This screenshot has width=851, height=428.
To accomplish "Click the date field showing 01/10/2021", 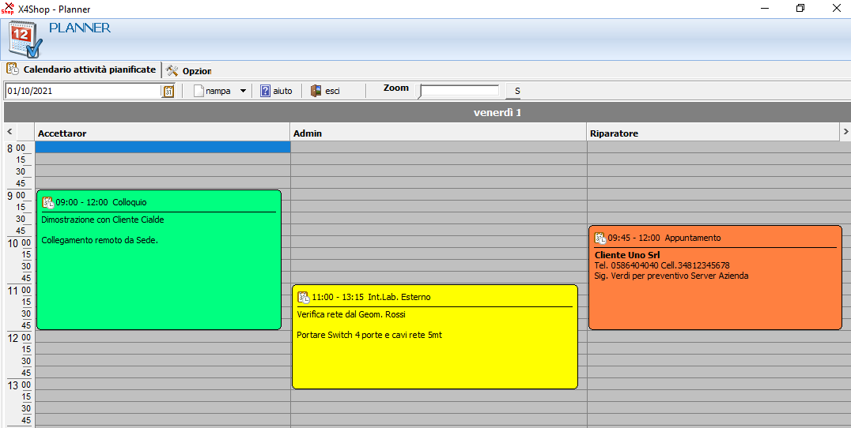I will [x=82, y=91].
